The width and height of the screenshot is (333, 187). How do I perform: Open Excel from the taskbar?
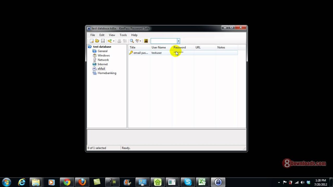(202, 182)
